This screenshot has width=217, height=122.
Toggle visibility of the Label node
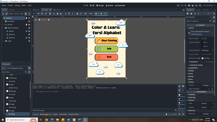pos(29,41)
